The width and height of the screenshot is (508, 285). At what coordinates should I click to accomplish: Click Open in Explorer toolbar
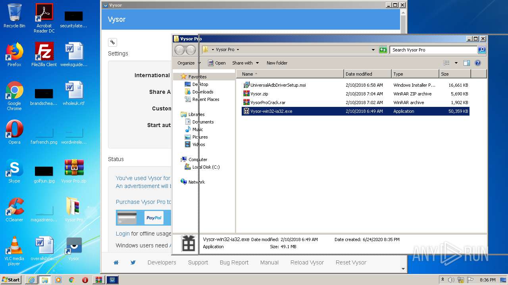pos(217,63)
